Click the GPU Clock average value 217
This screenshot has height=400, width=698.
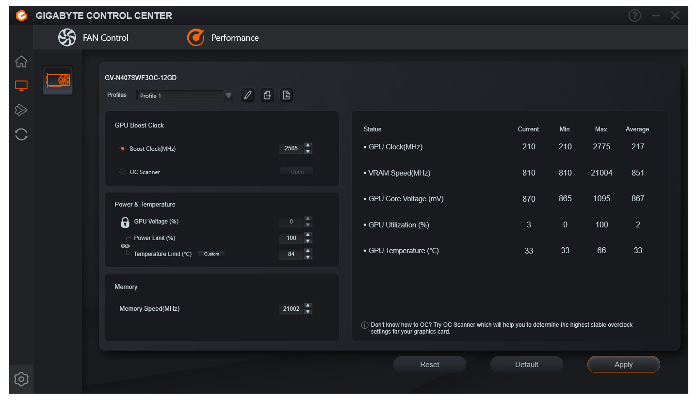coord(638,146)
